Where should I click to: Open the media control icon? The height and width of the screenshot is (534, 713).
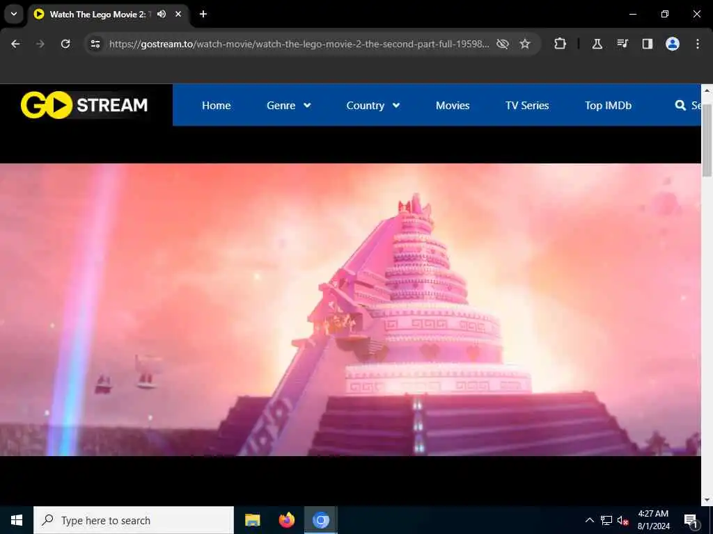pos(622,44)
